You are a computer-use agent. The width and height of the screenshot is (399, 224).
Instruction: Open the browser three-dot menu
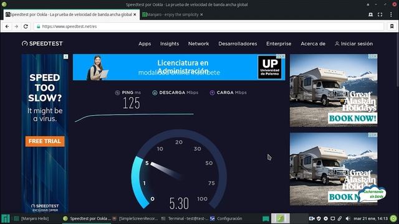tap(391, 15)
